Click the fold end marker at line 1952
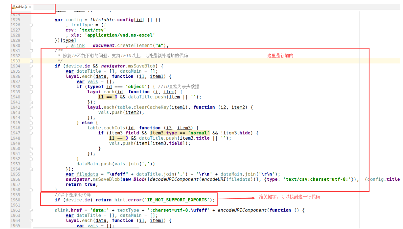The width and height of the screenshot is (403, 229). pyautogui.click(x=31, y=159)
